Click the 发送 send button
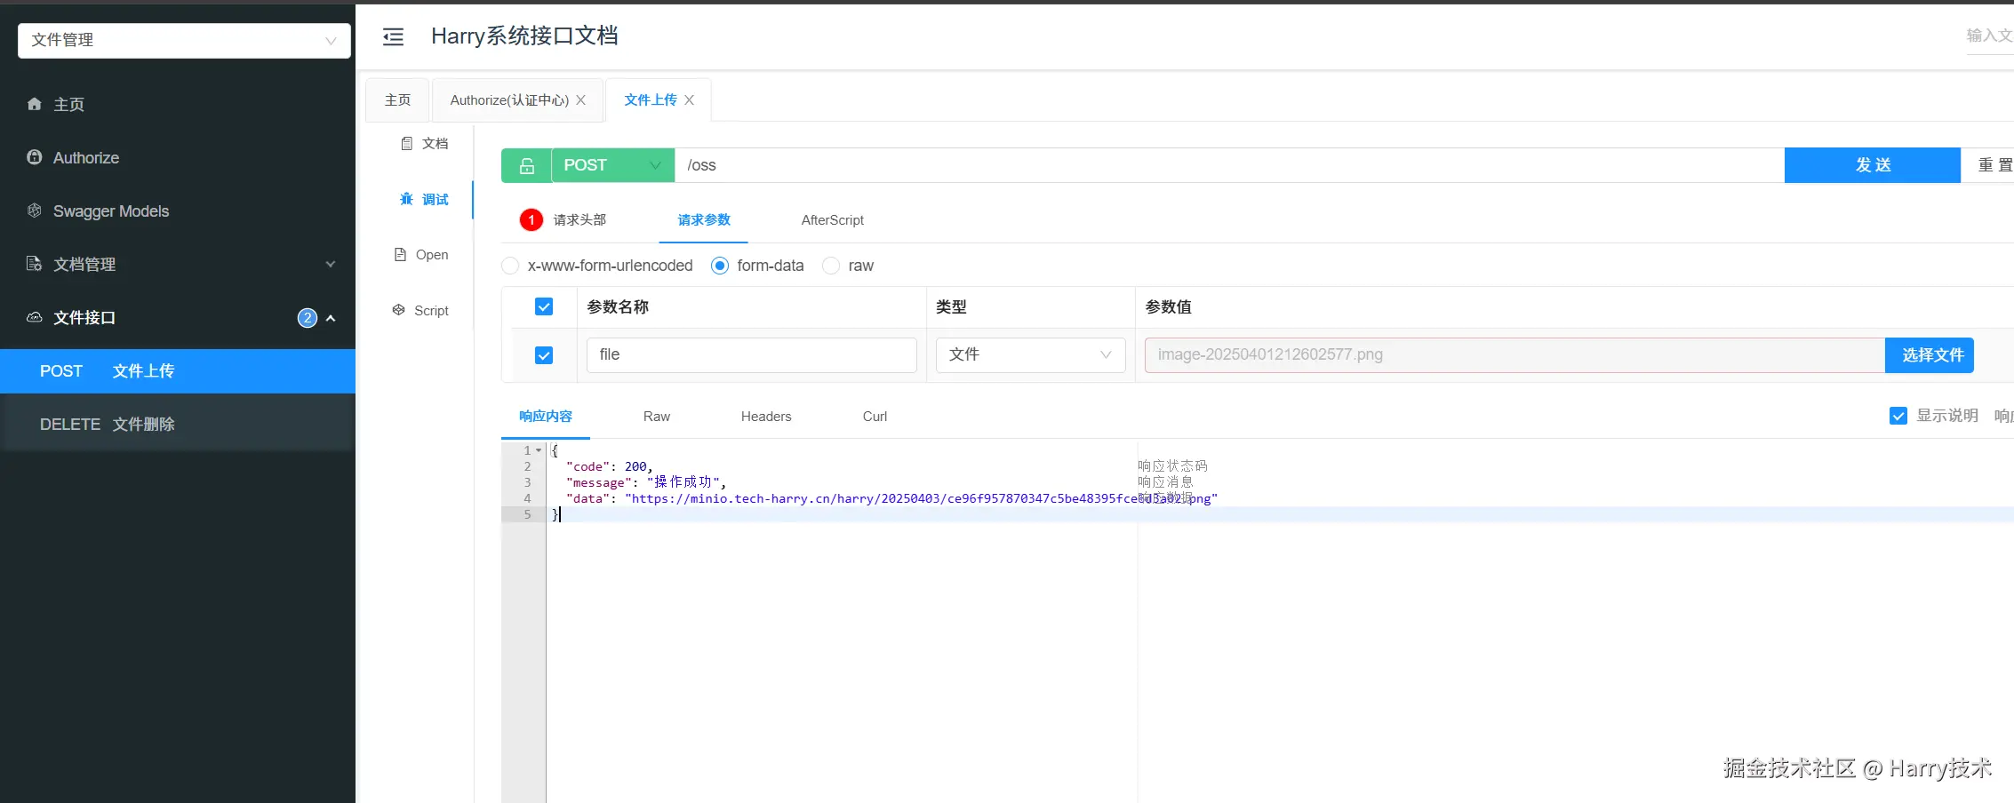2014x803 pixels. click(1873, 165)
